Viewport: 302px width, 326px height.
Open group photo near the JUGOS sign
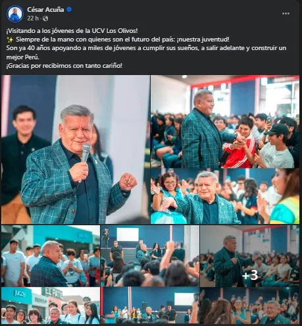coord(51,306)
